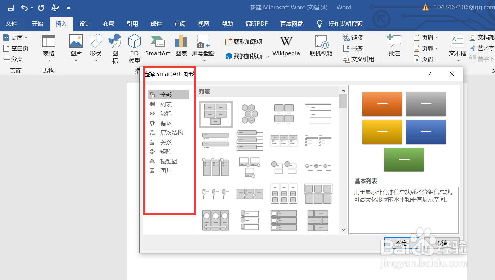The height and width of the screenshot is (280, 495).
Task: Click 获取加载项 get add-ins
Action: 244,42
